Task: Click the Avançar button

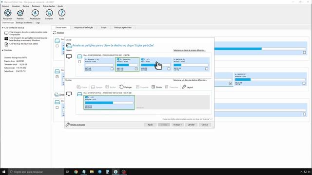Action: coord(177,125)
